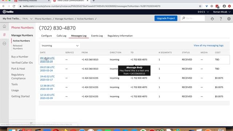Open the help question mark icon
This screenshot has width=233, height=131.
pos(221,19)
